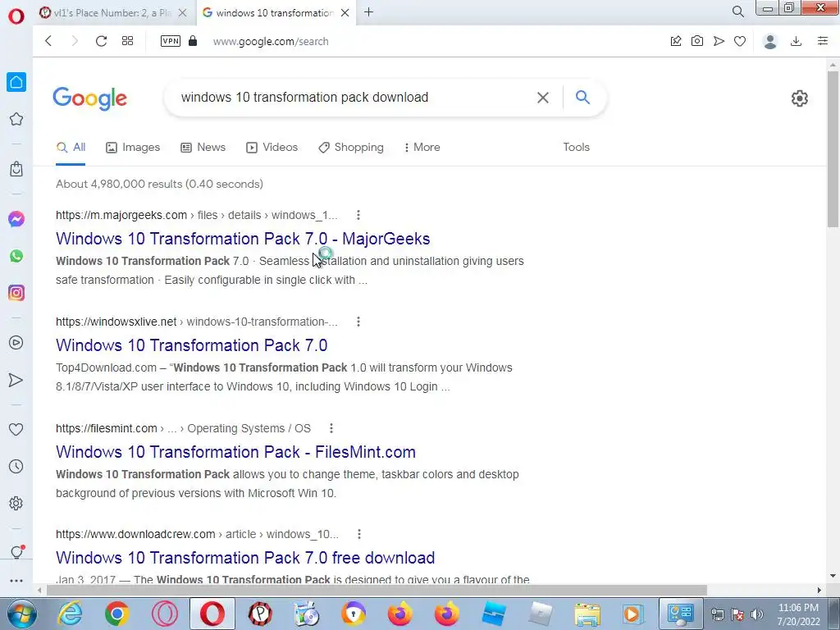Submit search with the blue magnifier

(x=583, y=97)
